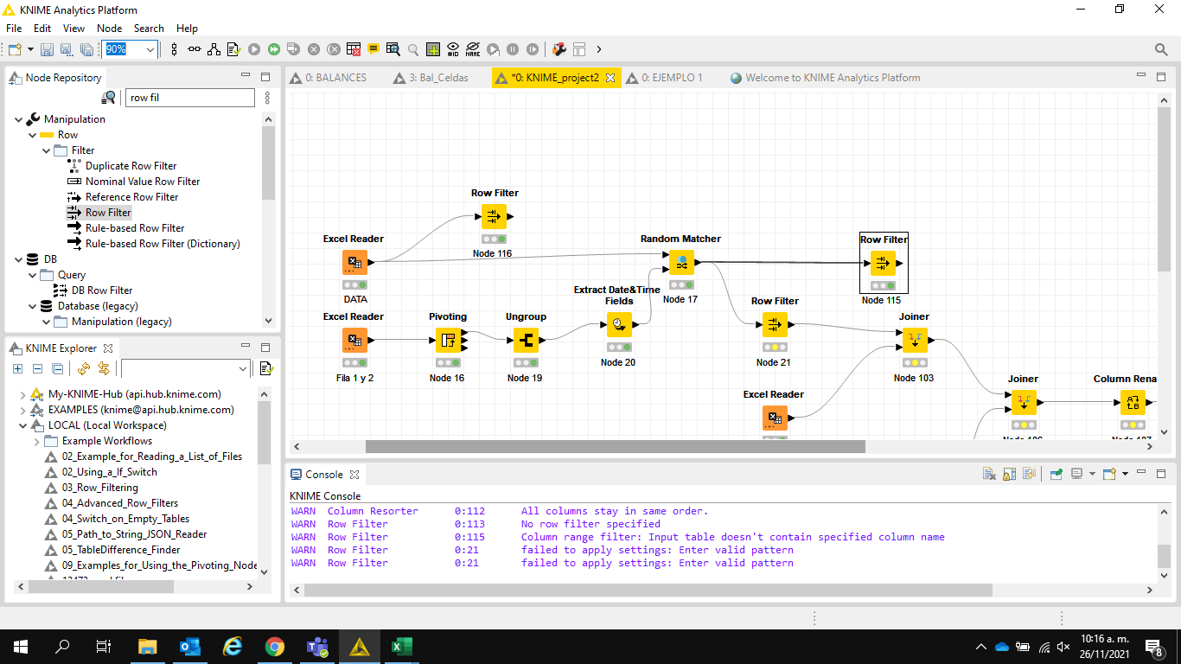Select 03_Row_Filtering workflow in KNIME Explorer
The image size is (1181, 664).
tap(100, 488)
